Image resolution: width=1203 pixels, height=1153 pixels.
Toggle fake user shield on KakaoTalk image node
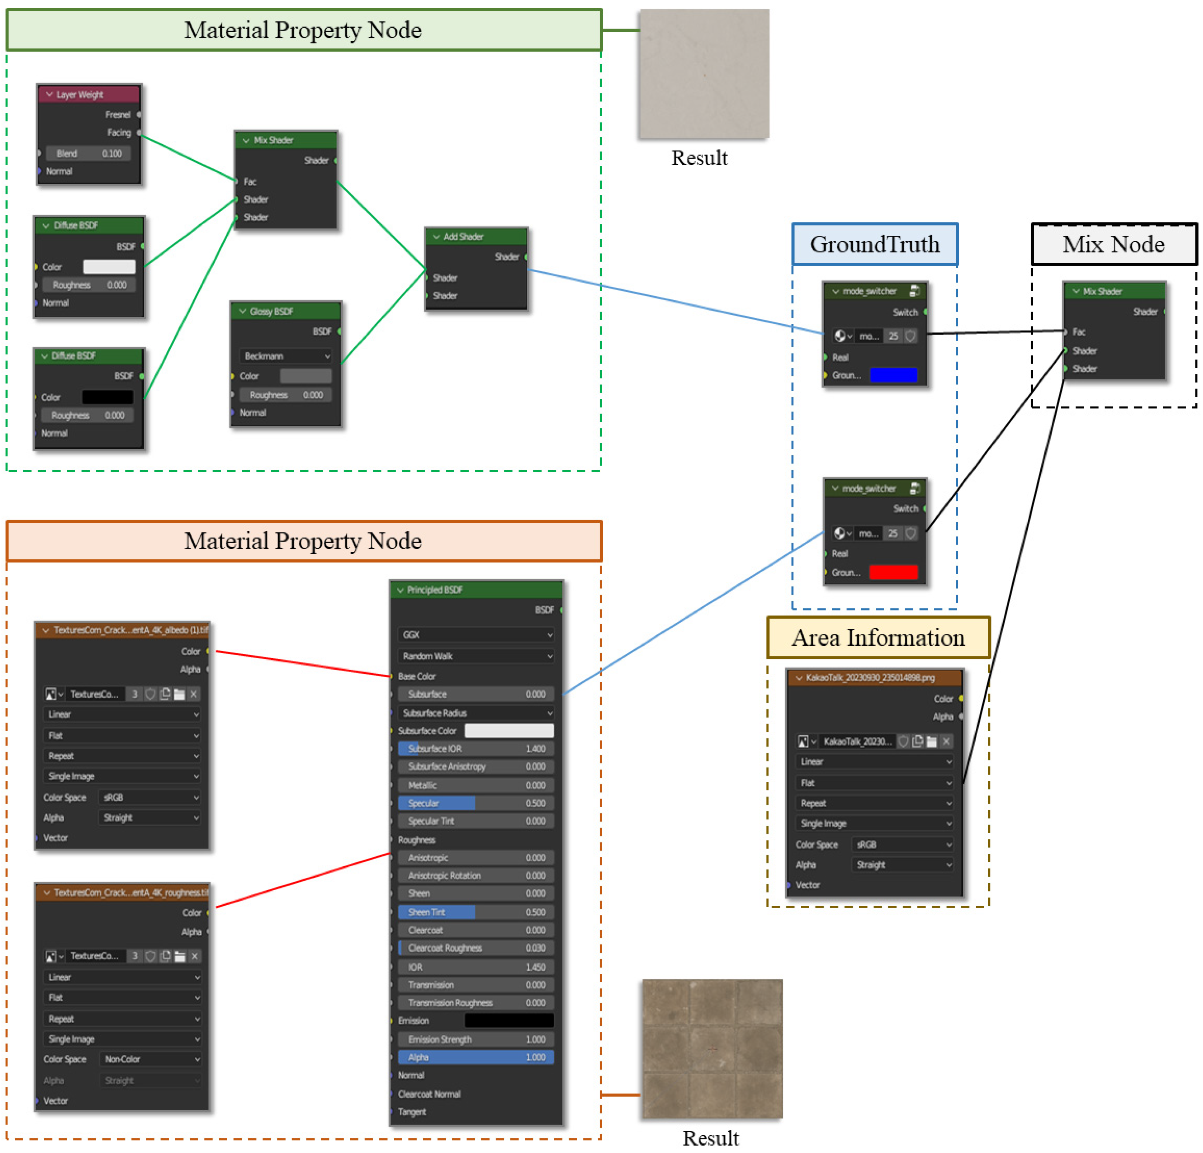pyautogui.click(x=903, y=741)
